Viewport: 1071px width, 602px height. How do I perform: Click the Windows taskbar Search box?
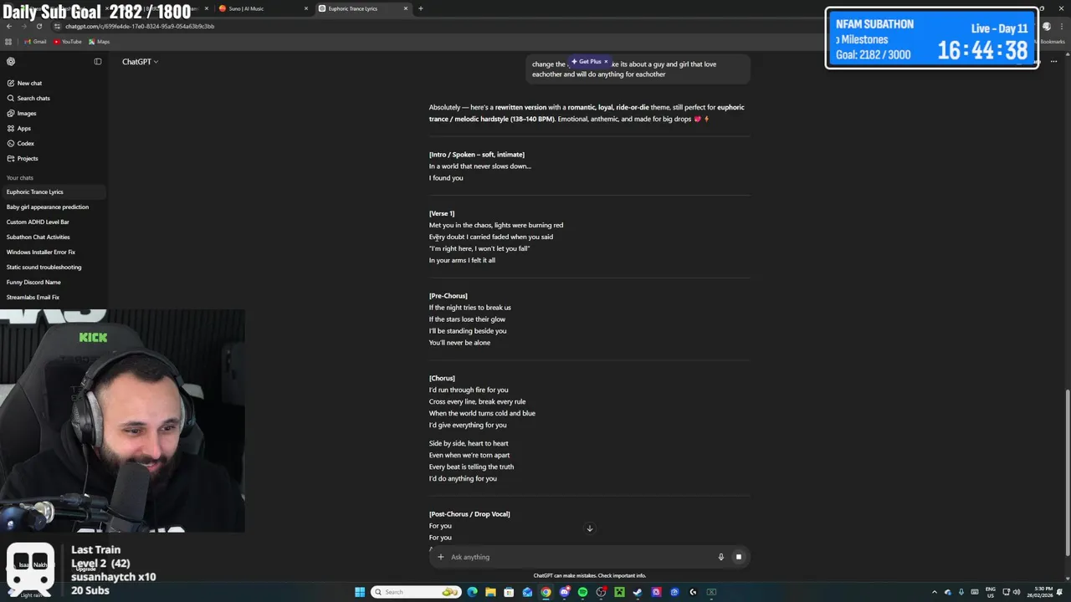point(416,592)
